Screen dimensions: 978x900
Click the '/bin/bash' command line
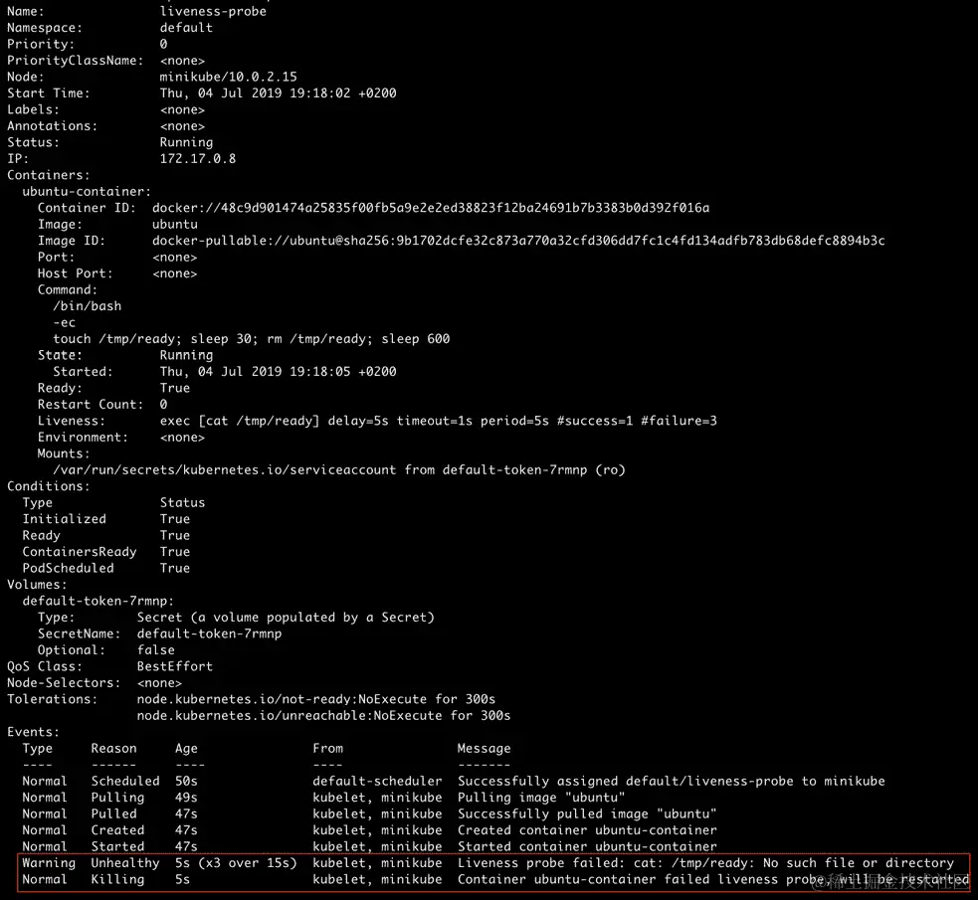point(88,306)
